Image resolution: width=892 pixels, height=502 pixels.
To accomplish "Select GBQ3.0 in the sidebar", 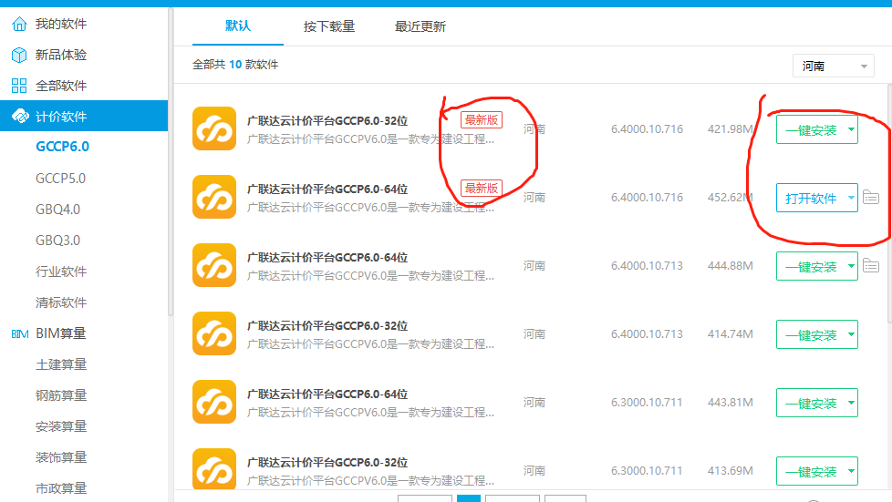I will (x=58, y=241).
